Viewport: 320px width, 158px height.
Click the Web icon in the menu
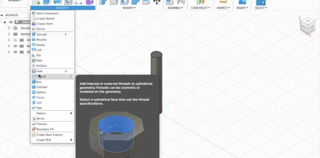[34, 60]
